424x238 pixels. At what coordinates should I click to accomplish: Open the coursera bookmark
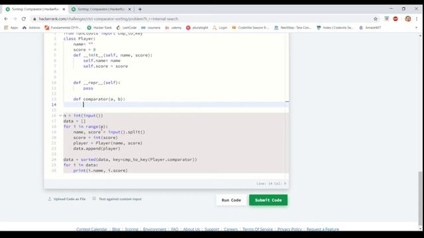pos(151,28)
